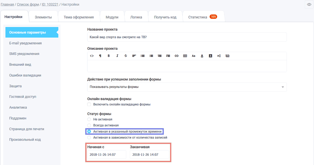
Task: Insert link in description editor
Action: tap(176, 56)
